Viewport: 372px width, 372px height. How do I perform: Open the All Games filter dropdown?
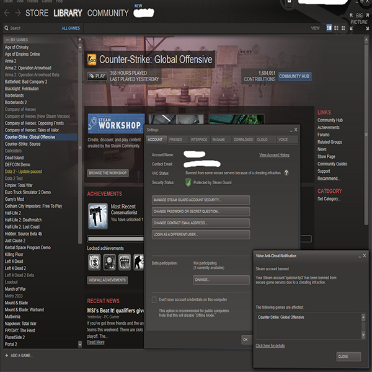coord(71,28)
